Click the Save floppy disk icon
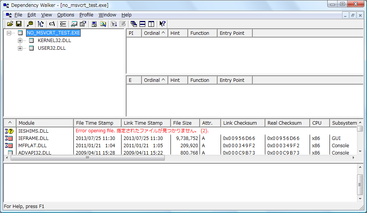The height and width of the screenshot is (213, 367). (x=19, y=24)
